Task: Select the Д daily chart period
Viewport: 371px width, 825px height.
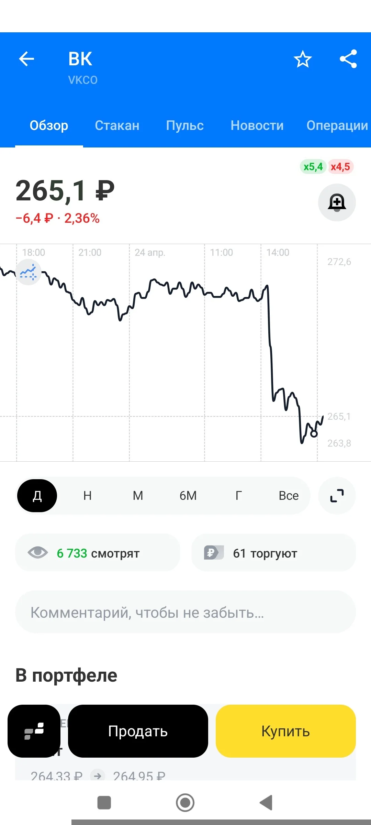Action: click(37, 495)
